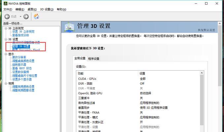Open the back history dropdown arrow

click(x=20, y=16)
